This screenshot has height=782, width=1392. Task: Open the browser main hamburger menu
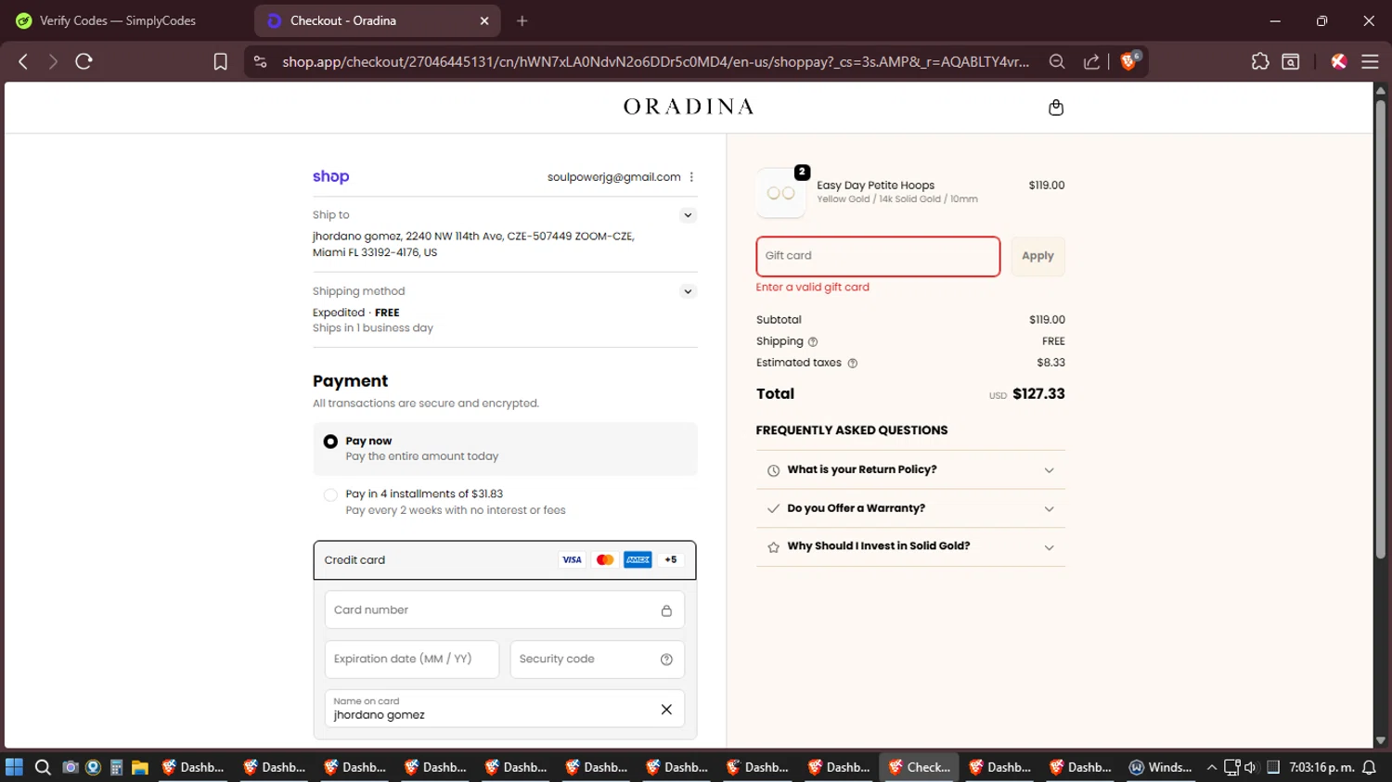click(1370, 61)
